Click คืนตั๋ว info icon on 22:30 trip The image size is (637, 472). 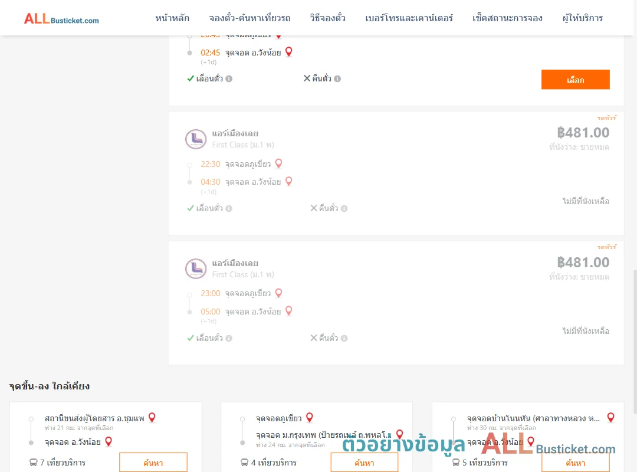(x=344, y=208)
